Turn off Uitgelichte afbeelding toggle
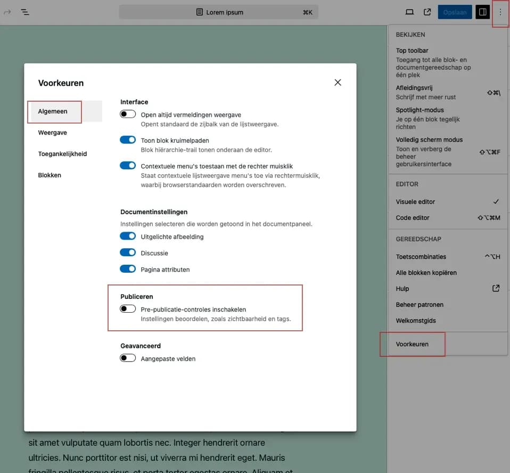 [x=128, y=236]
